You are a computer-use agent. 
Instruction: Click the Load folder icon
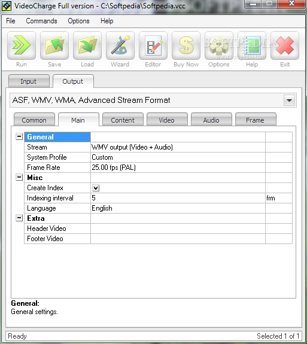(87, 45)
